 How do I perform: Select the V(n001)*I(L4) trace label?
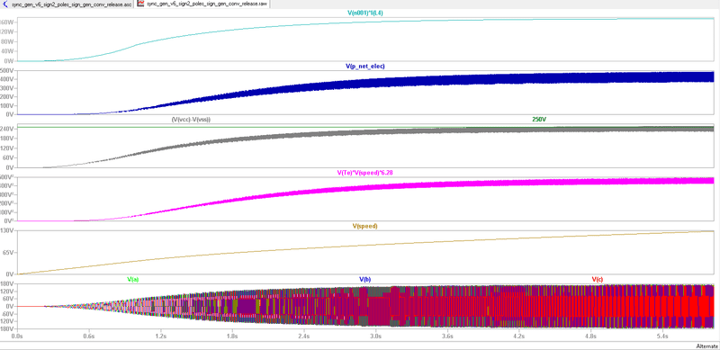365,13
